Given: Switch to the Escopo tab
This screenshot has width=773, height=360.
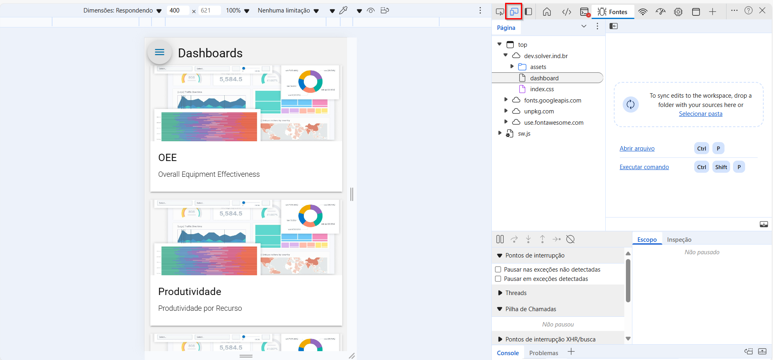Looking at the screenshot, I should [x=647, y=239].
